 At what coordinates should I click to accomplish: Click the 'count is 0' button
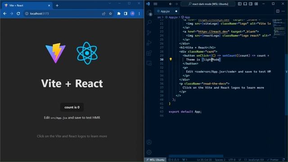click(72, 107)
